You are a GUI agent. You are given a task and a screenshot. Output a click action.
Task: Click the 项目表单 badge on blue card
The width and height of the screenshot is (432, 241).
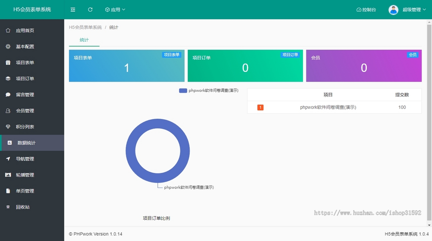172,55
